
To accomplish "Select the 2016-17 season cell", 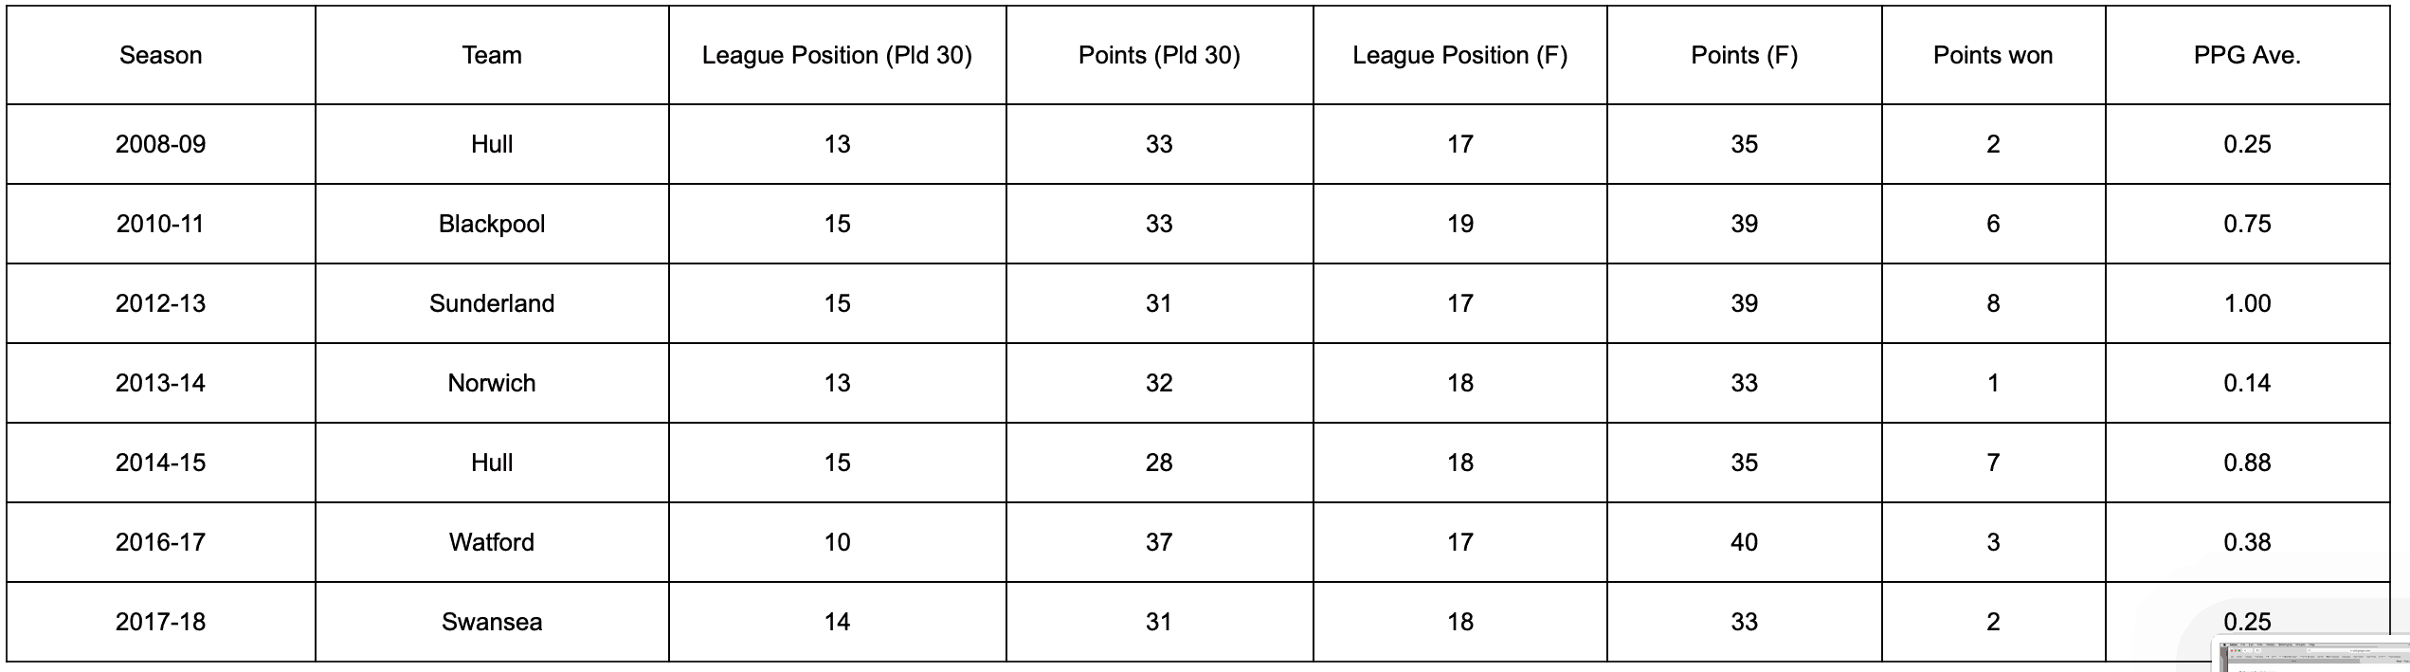I will coord(160,542).
